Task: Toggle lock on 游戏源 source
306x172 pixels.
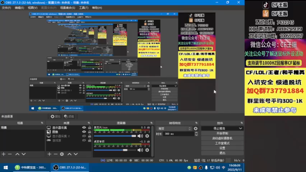Action: [90, 140]
